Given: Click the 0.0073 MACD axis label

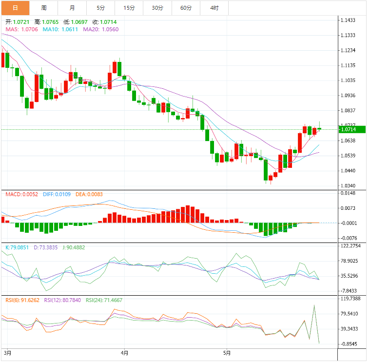Looking at the screenshot, I should click(x=348, y=208).
